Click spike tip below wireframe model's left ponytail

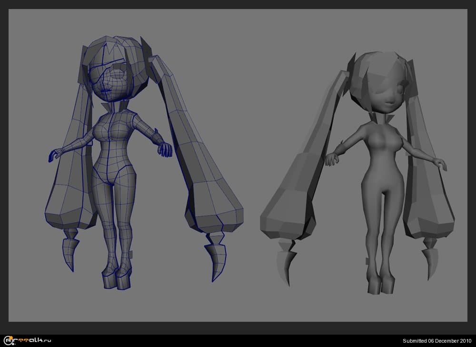click(x=70, y=252)
